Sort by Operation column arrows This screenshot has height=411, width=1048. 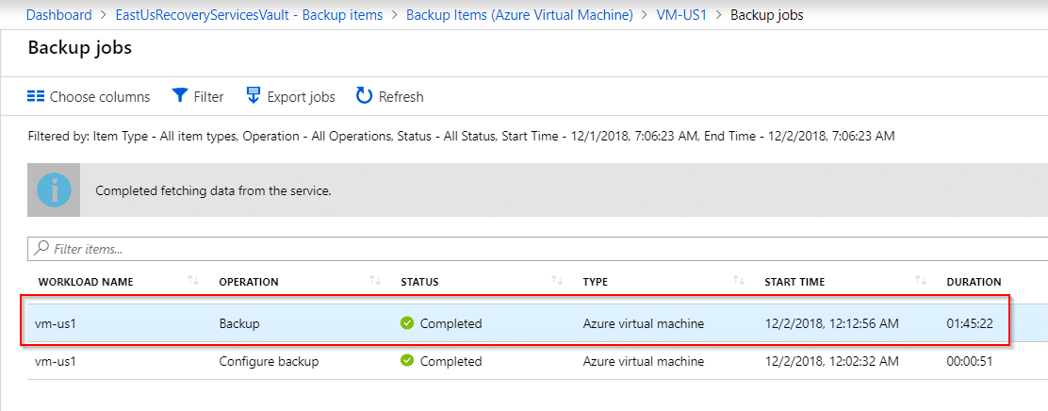[x=375, y=281]
